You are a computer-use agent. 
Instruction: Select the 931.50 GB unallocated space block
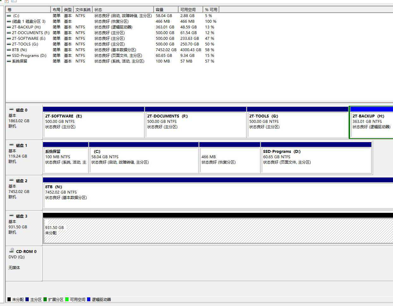pyautogui.click(x=218, y=231)
